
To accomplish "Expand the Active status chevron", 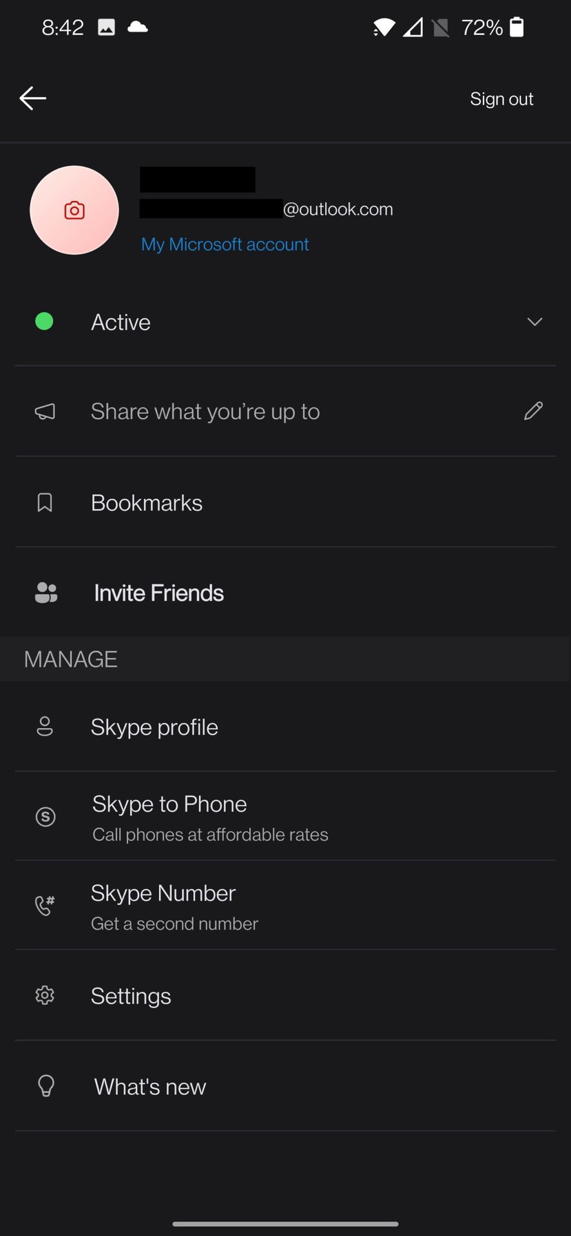I will coord(534,322).
